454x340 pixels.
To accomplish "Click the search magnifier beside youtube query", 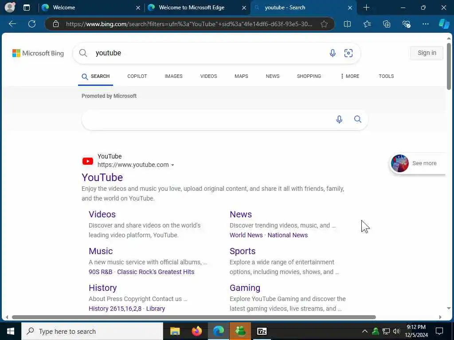I will click(x=83, y=53).
